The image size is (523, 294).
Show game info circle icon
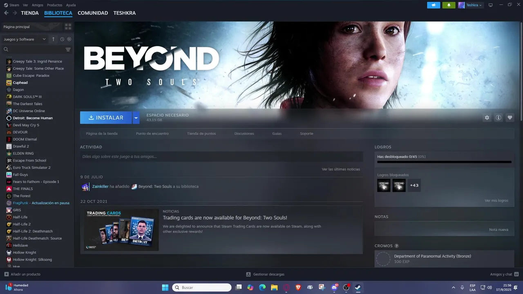498,118
